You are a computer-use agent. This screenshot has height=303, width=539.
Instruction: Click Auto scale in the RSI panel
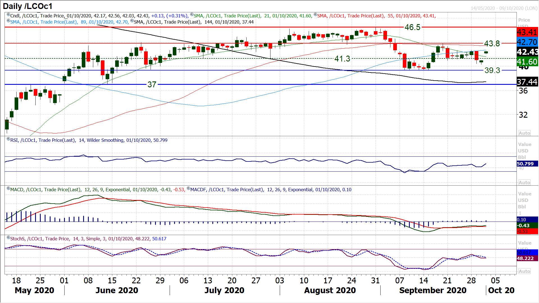(524, 183)
